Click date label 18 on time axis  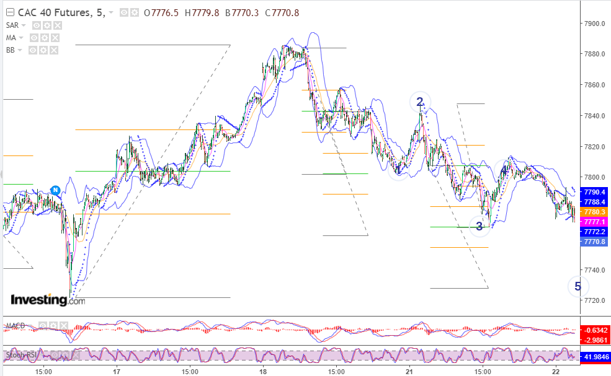263,372
